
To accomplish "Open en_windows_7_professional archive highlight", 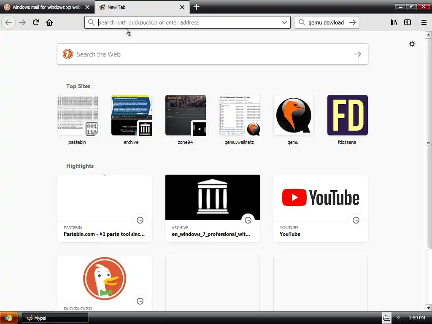I will pos(213,208).
